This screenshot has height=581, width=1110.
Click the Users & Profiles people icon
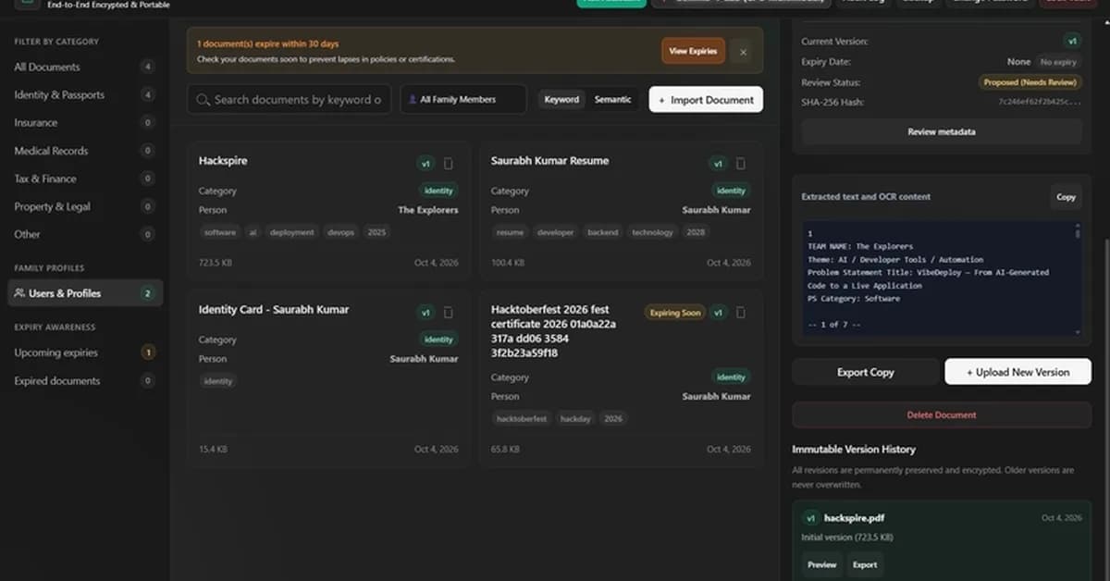coord(19,293)
